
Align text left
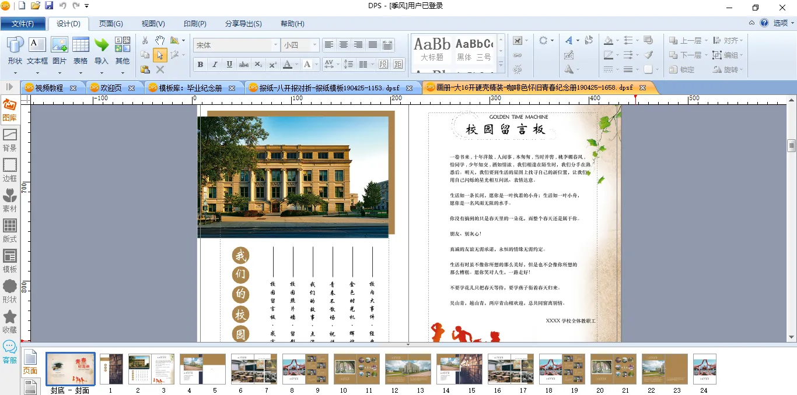[x=329, y=45]
